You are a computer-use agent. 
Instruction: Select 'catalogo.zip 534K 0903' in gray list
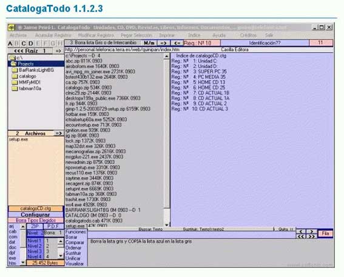[89, 88]
